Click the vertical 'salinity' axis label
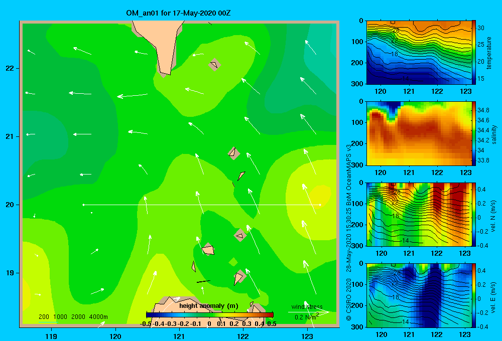 coord(494,134)
